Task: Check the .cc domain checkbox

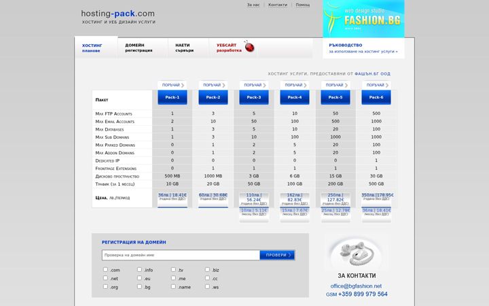Action: pos(207,278)
